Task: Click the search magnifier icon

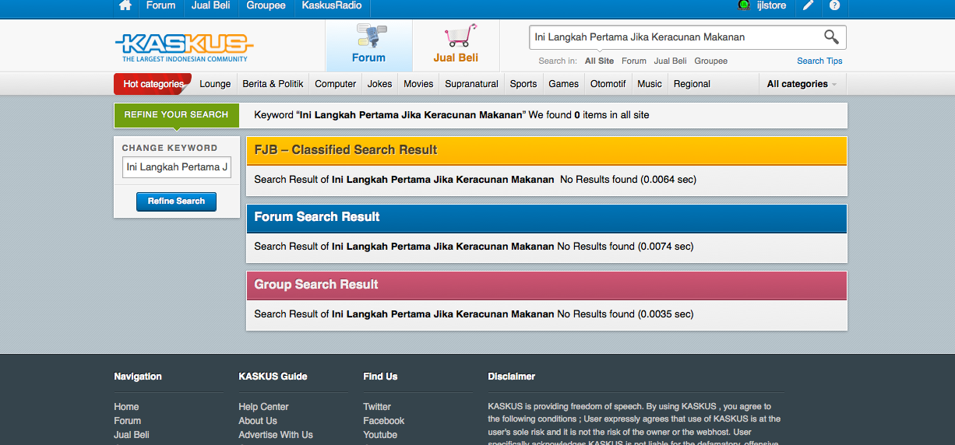Action: coord(831,37)
